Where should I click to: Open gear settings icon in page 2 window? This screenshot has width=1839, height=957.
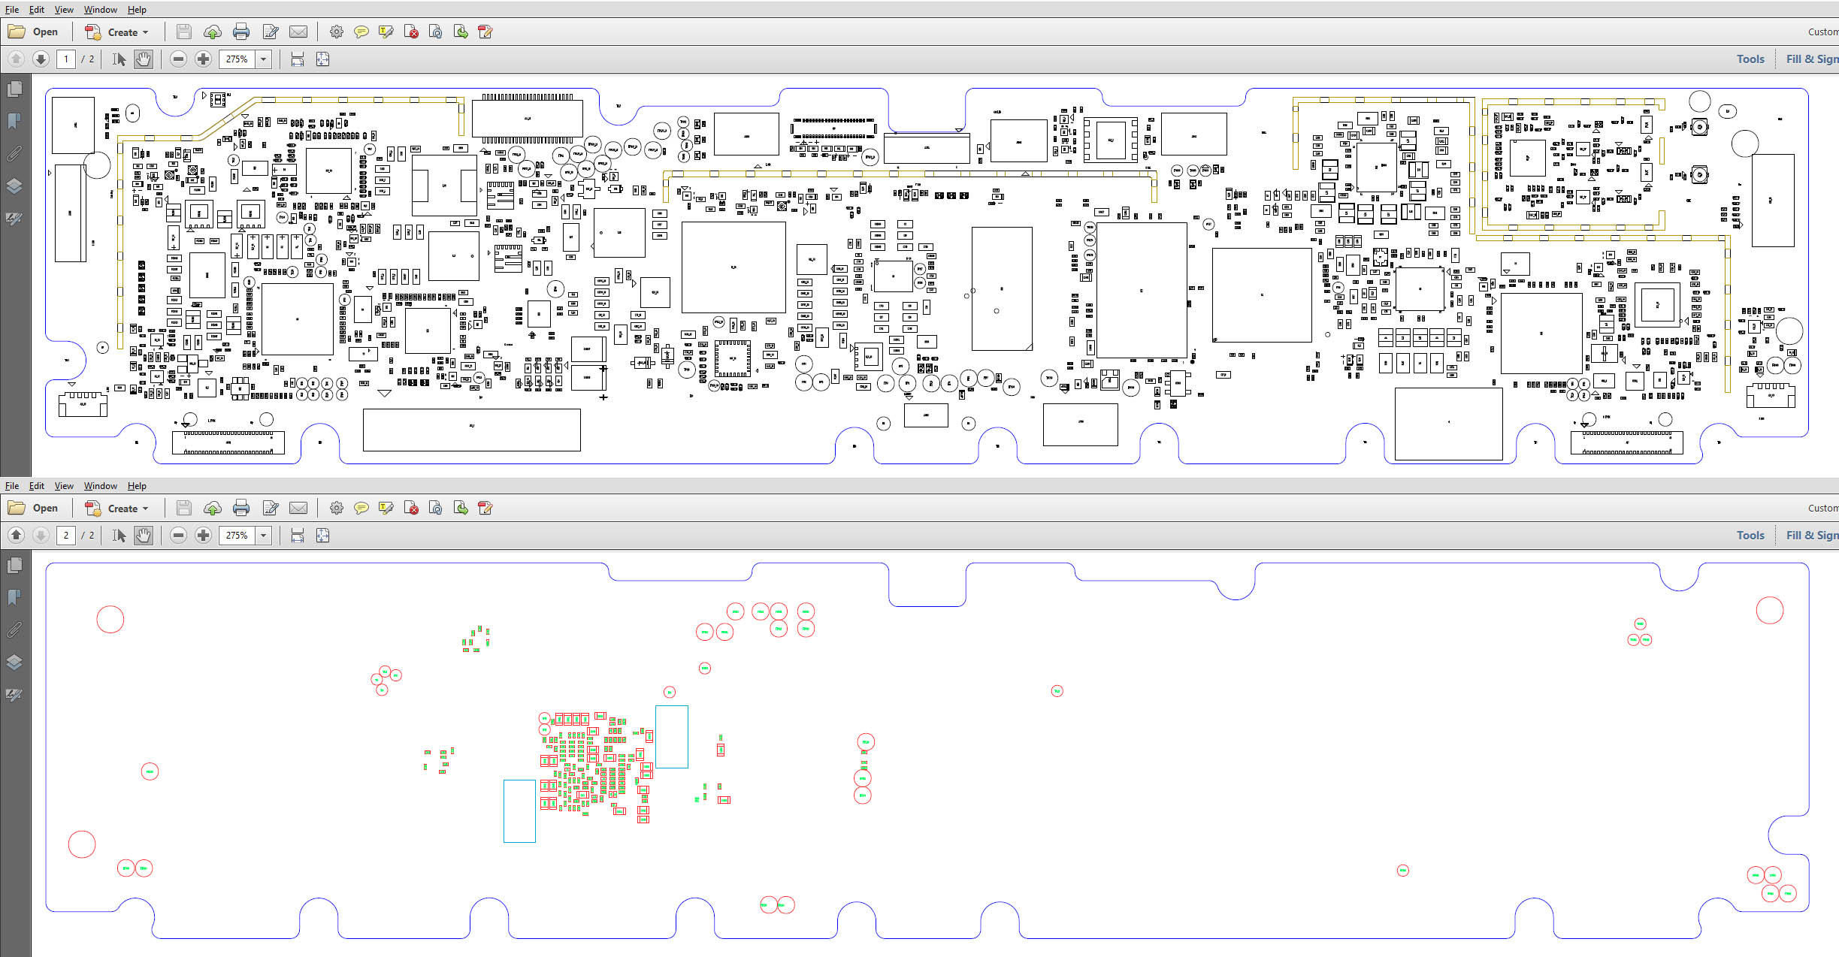pyautogui.click(x=337, y=509)
